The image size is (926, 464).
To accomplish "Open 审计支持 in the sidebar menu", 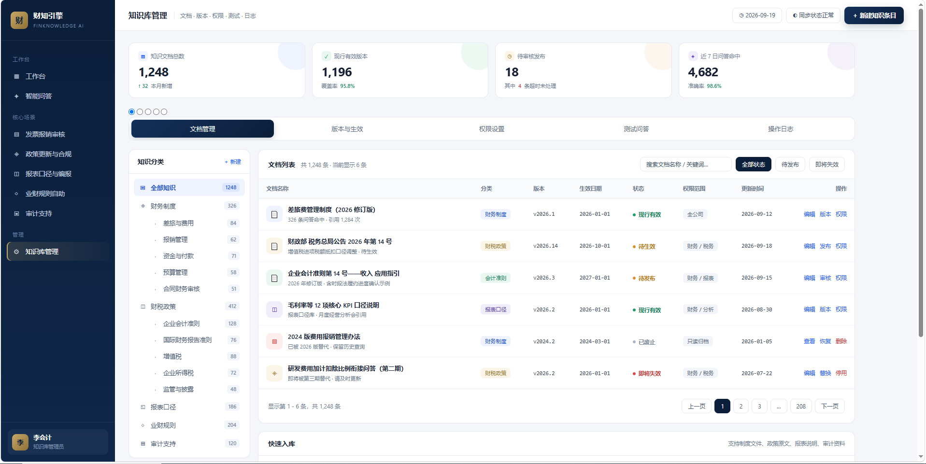I will click(58, 213).
